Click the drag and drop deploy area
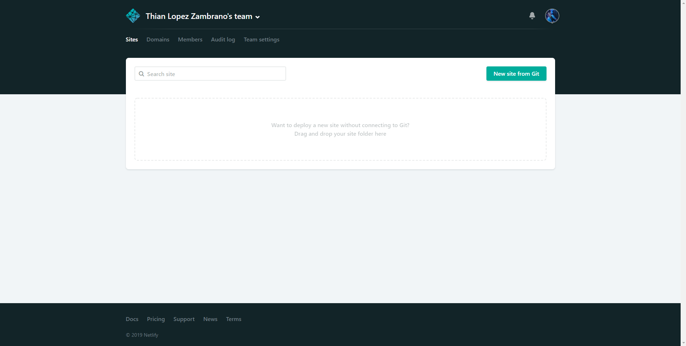Image resolution: width=686 pixels, height=346 pixels. click(340, 129)
